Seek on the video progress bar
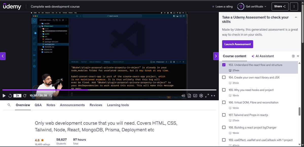The width and height of the screenshot is (304, 147). point(109,90)
